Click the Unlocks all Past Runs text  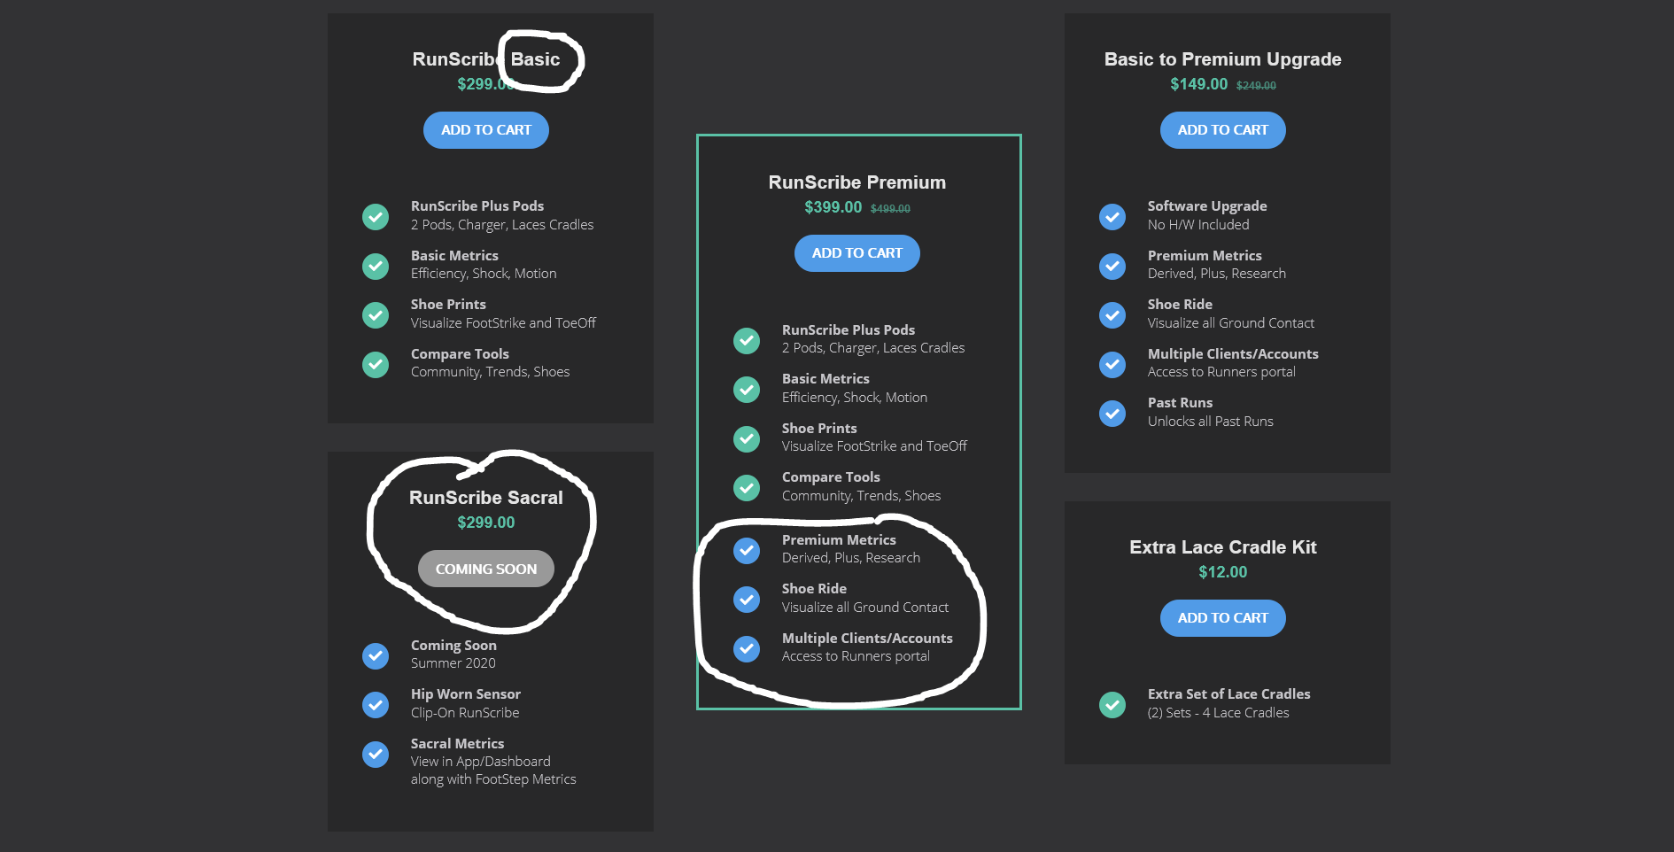click(x=1211, y=422)
